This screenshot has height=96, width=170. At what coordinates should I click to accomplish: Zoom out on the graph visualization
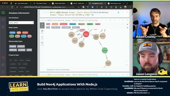pos(127,65)
